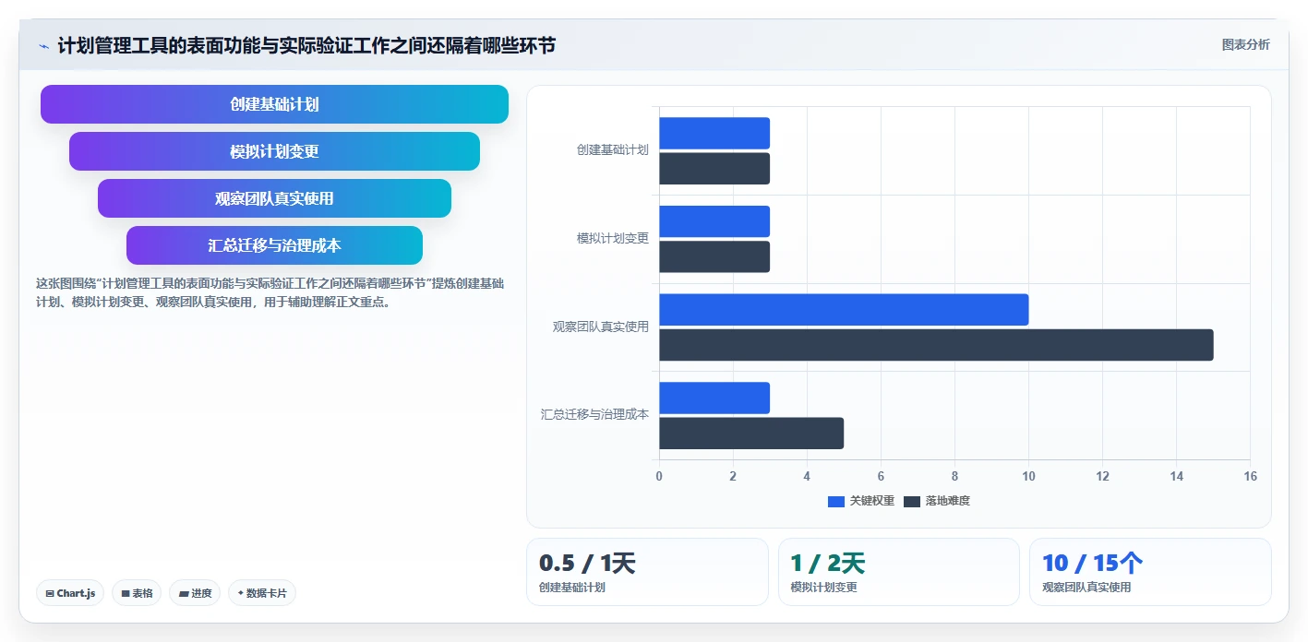Open the 0.5 / 1天 data card
This screenshot has width=1308, height=642.
click(647, 572)
